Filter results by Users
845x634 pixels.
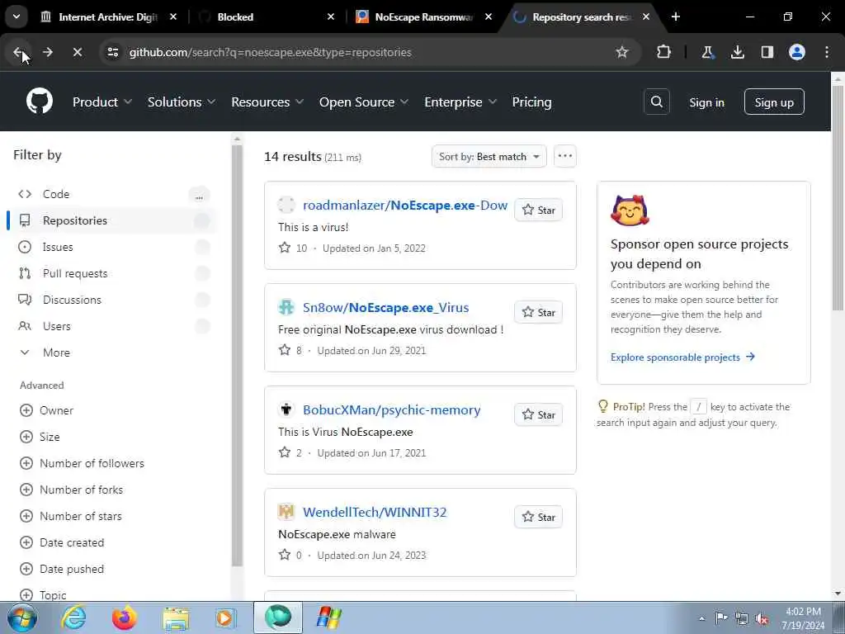pyautogui.click(x=113, y=326)
